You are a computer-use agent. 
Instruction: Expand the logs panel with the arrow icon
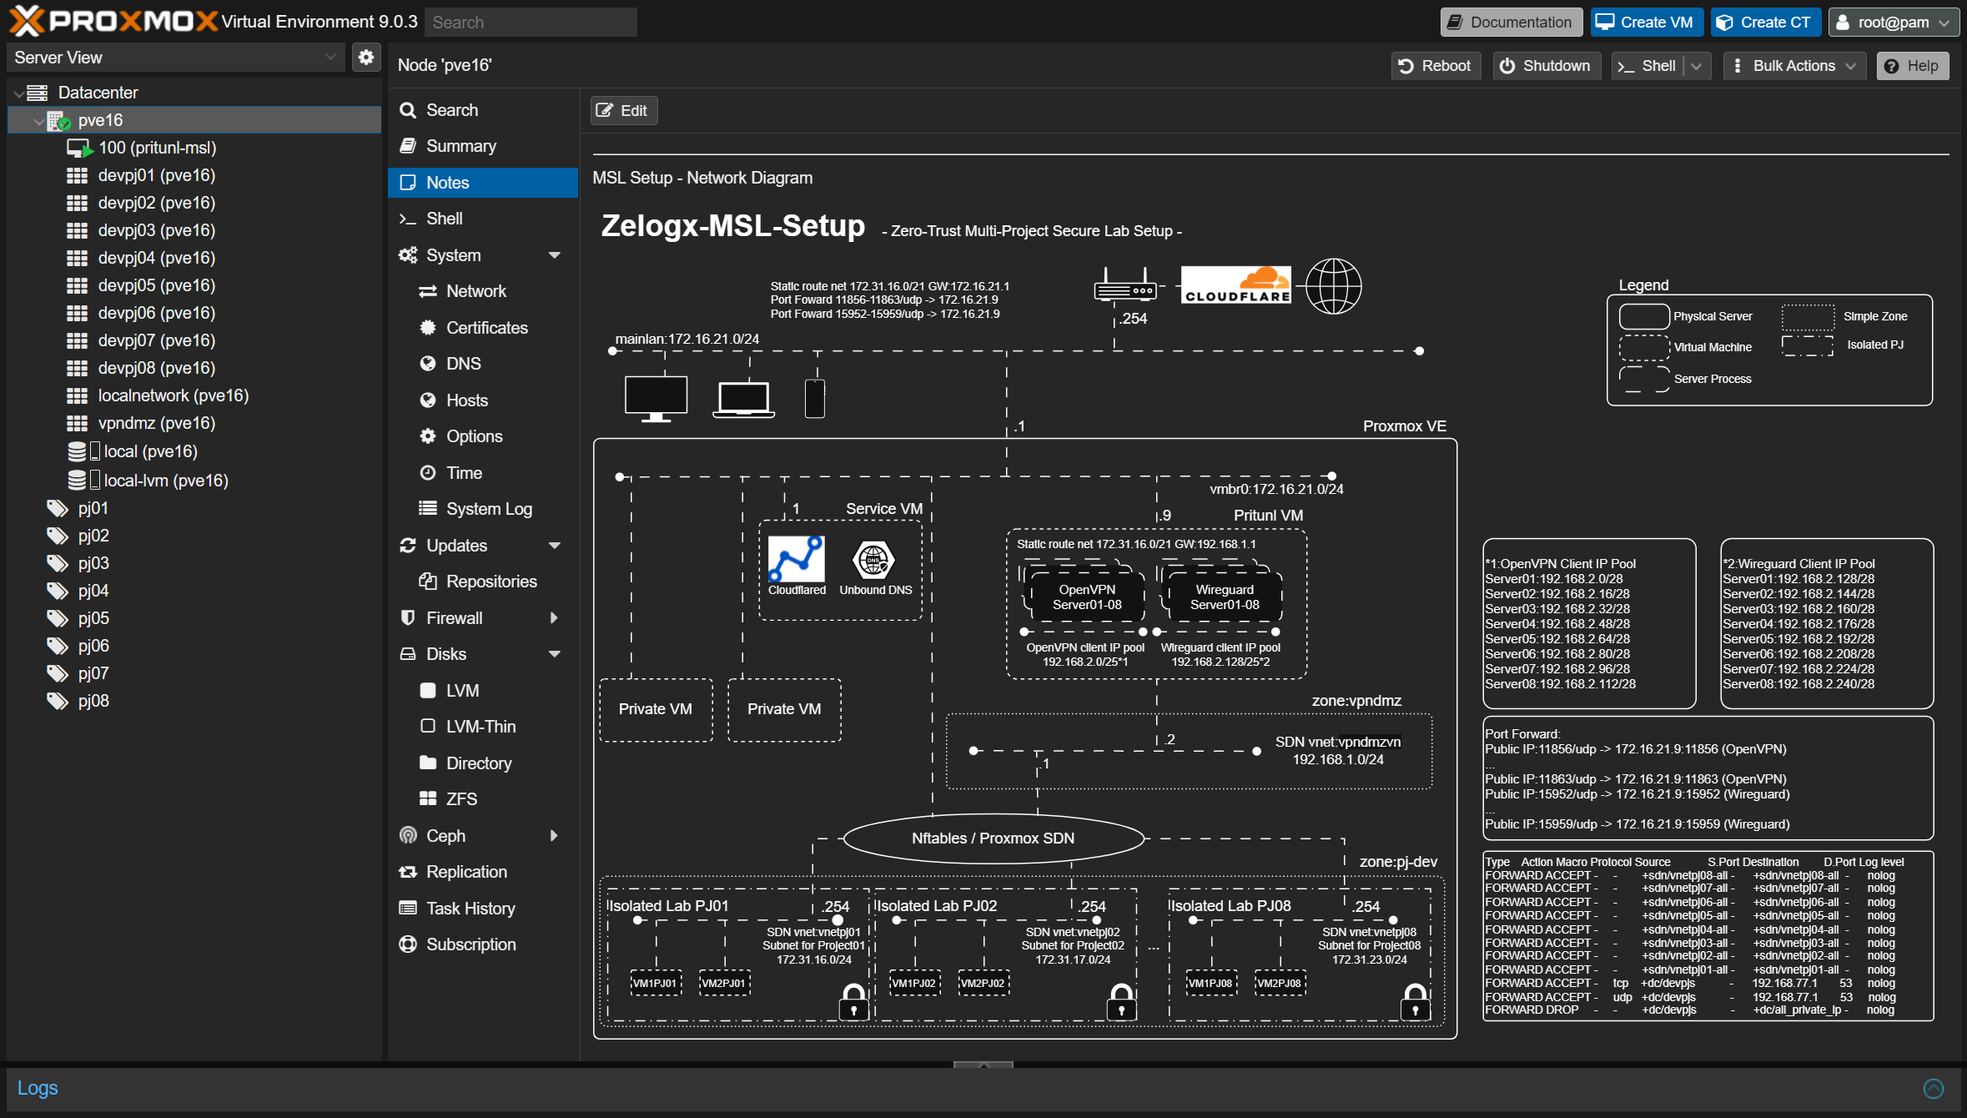pyautogui.click(x=1933, y=1088)
